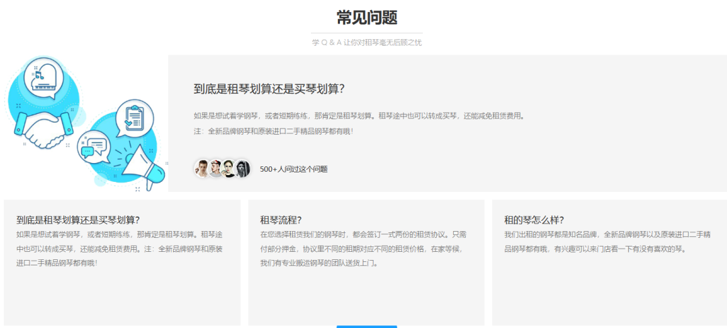This screenshot has width=727, height=328.
Task: Click the featured question title 到底是租琴划算还是买琴划算
Action: tap(269, 89)
